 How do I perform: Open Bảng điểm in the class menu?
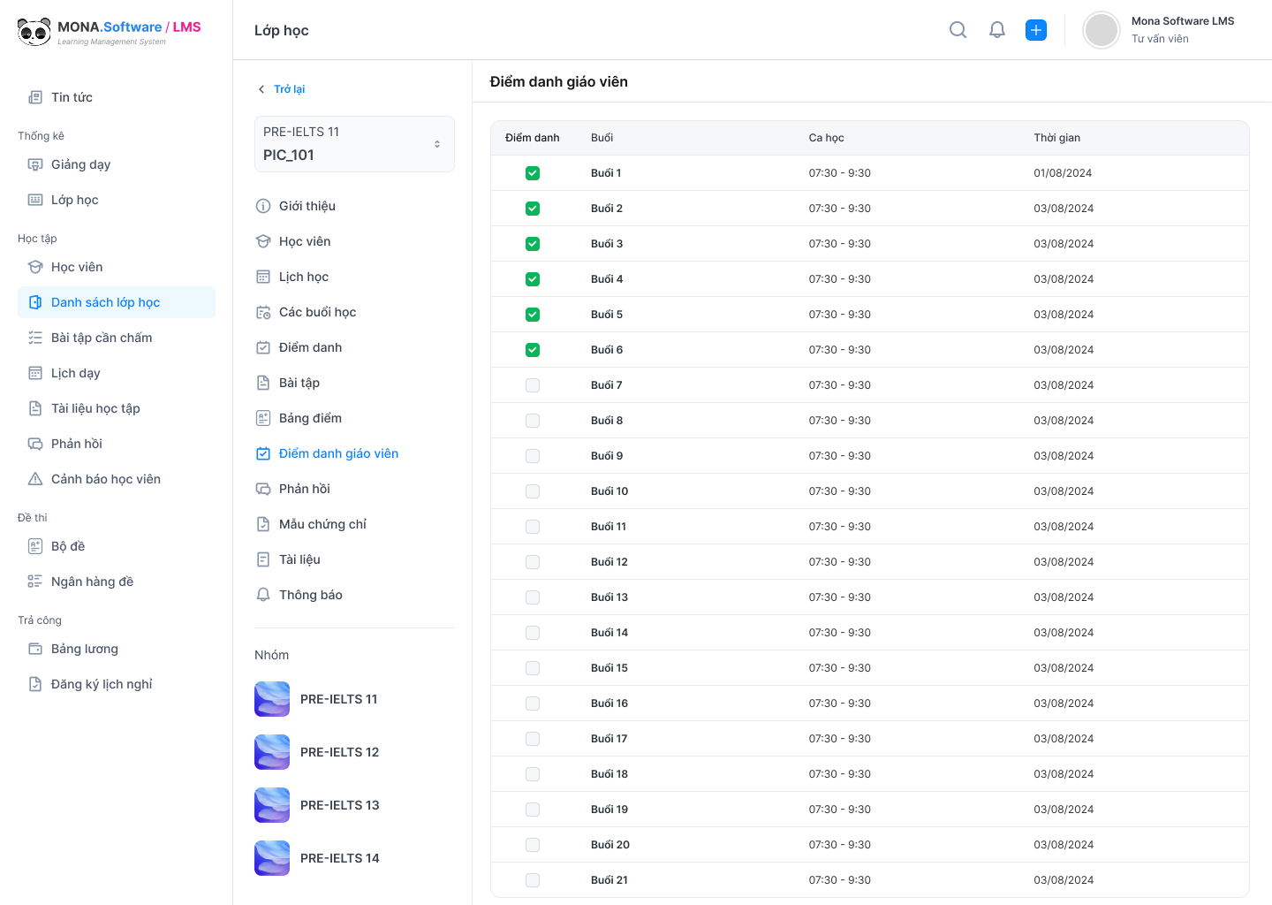310,418
